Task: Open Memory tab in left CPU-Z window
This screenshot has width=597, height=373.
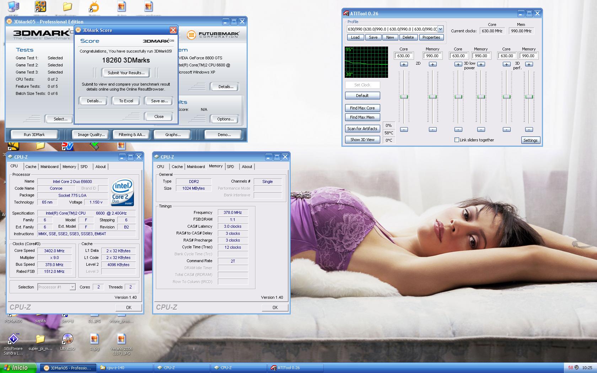Action: pos(69,167)
